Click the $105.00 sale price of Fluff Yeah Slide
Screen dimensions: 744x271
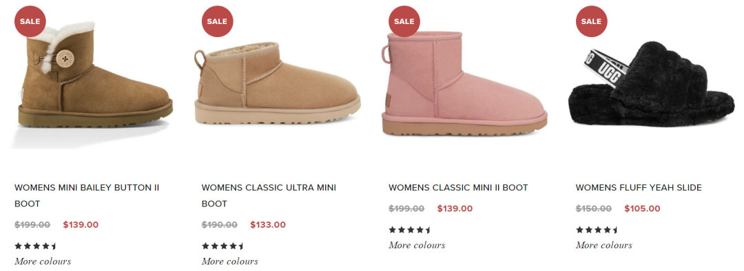coord(642,208)
